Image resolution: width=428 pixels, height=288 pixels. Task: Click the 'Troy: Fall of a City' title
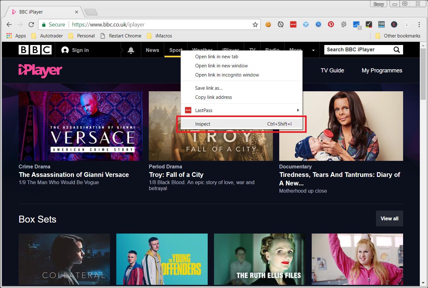176,175
